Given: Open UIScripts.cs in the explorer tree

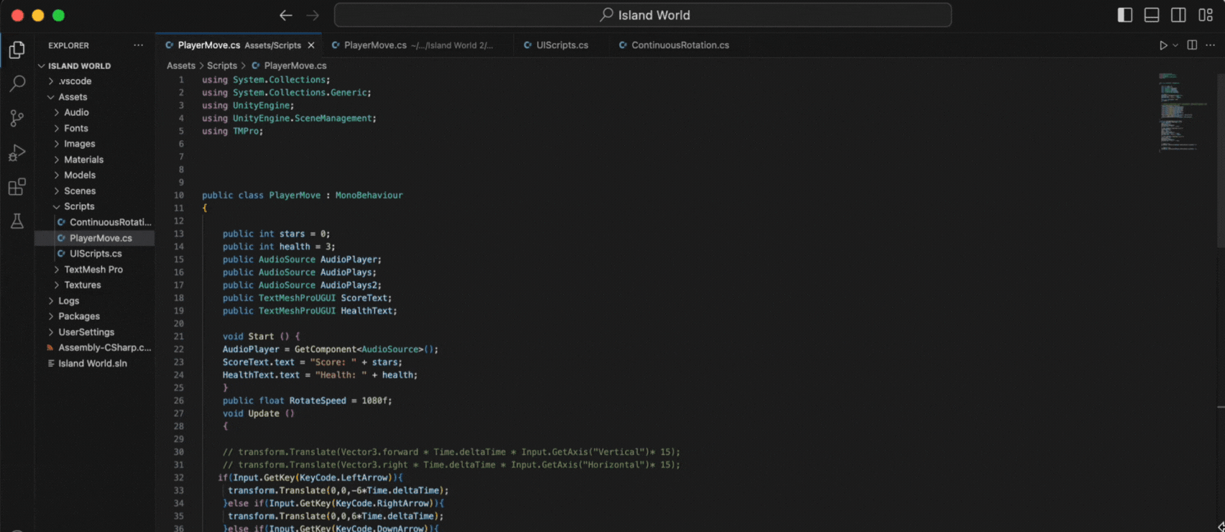Looking at the screenshot, I should click(95, 254).
